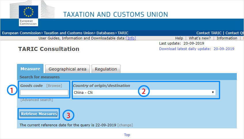Expand the Country of origin/destination dropdown
The height and width of the screenshot is (139, 244).
144,92
